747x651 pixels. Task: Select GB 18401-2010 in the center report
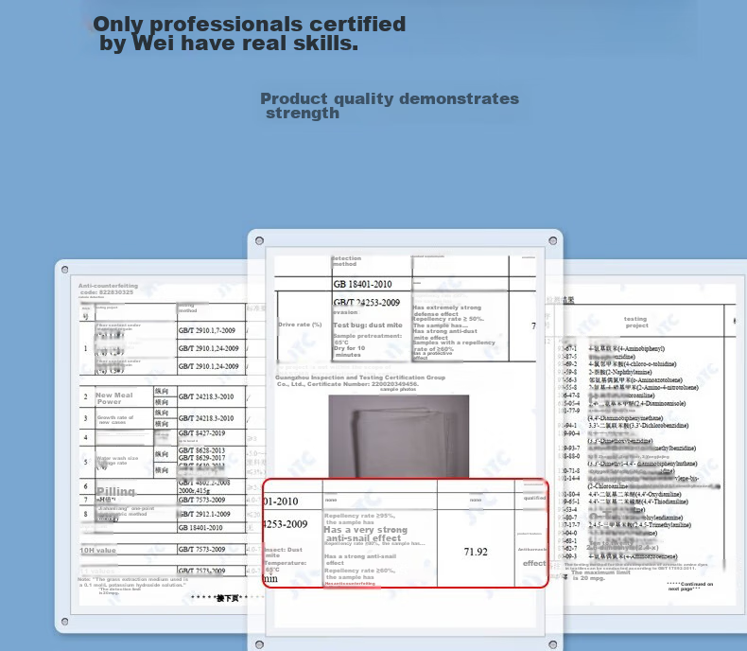362,285
